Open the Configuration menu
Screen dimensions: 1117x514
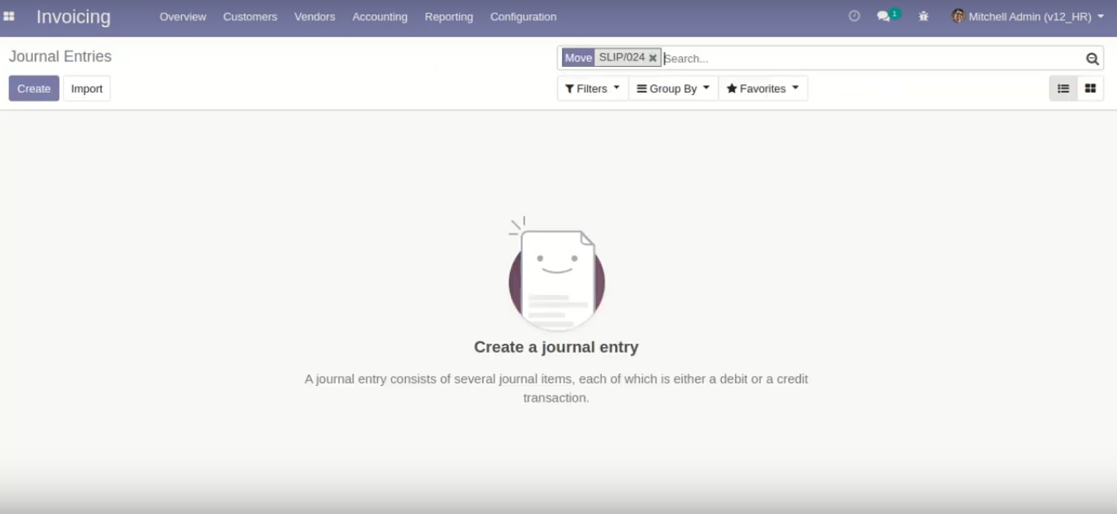tap(523, 17)
